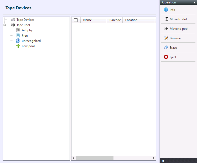
Task: Select the Free pool item
Action: [25, 36]
